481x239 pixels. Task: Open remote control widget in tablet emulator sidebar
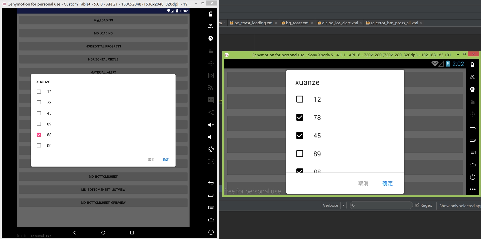point(211,63)
